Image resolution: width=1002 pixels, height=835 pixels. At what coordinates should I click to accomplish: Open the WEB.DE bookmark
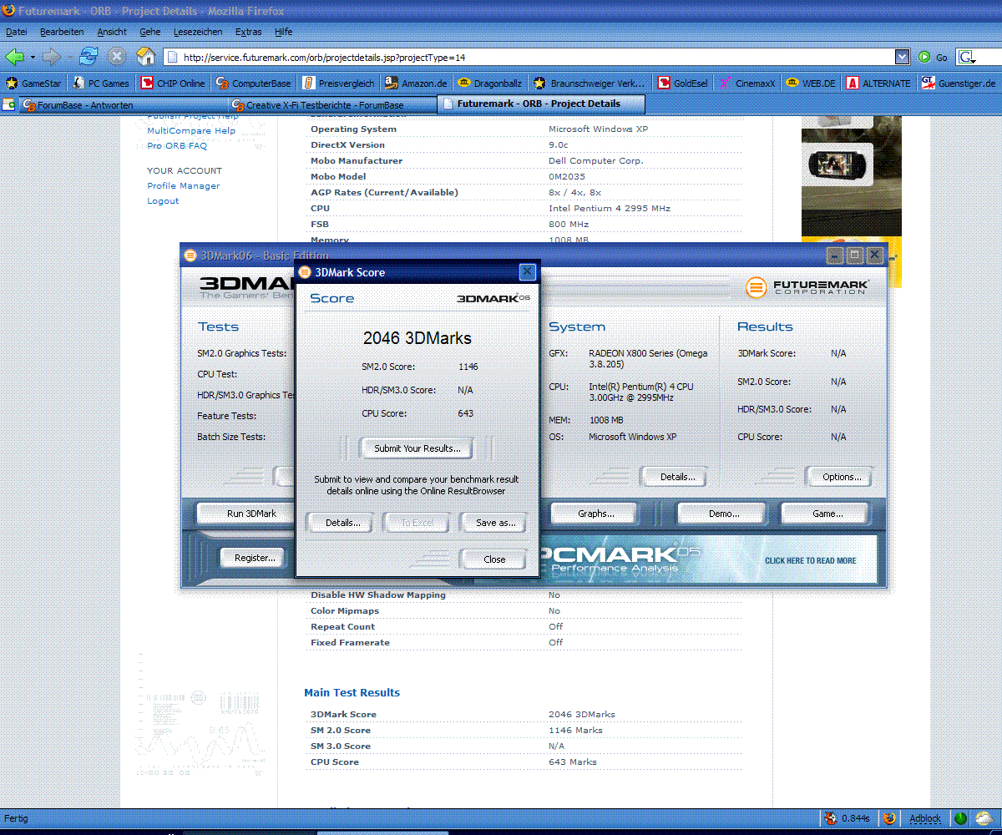tap(811, 83)
